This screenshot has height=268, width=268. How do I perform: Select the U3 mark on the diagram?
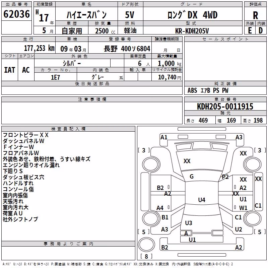point(189,223)
